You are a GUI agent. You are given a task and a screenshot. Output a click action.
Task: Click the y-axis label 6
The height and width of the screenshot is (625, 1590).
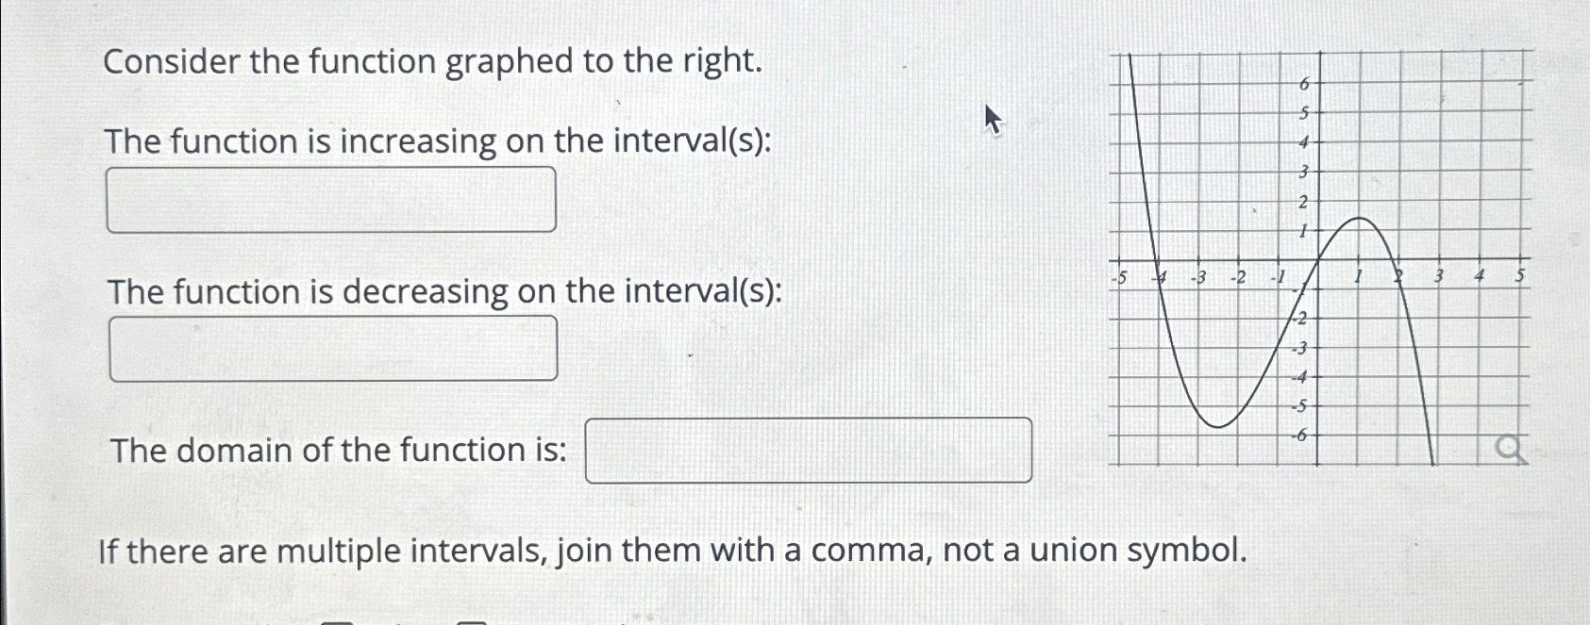(x=1305, y=84)
